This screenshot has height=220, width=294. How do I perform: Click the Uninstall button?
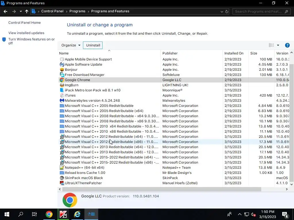[x=93, y=45]
